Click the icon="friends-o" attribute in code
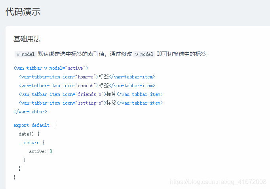Viewport: 270px width, 189px height. point(83,94)
